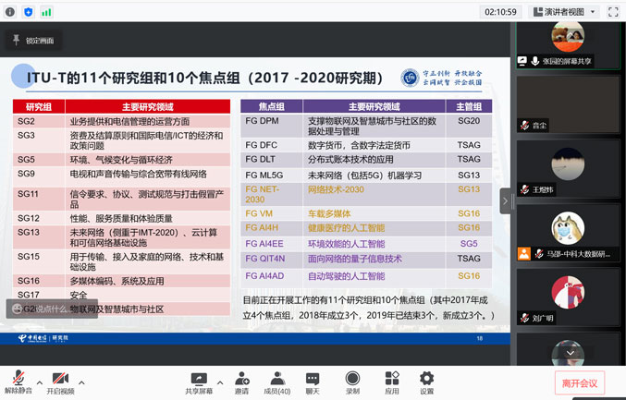626x400 pixels.
Task: Click the red 研究组 column header
Action: 39,107
